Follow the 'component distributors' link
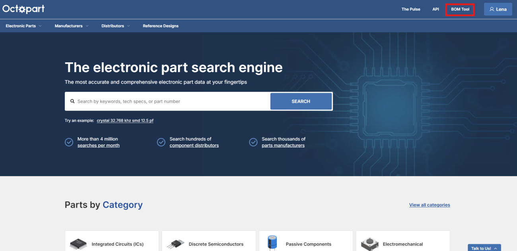The height and width of the screenshot is (251, 517). 194,146
